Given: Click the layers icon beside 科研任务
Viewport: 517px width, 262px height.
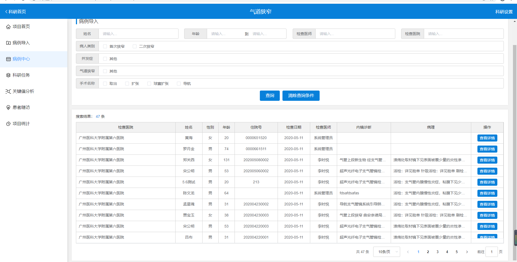Looking at the screenshot, I should (8, 75).
